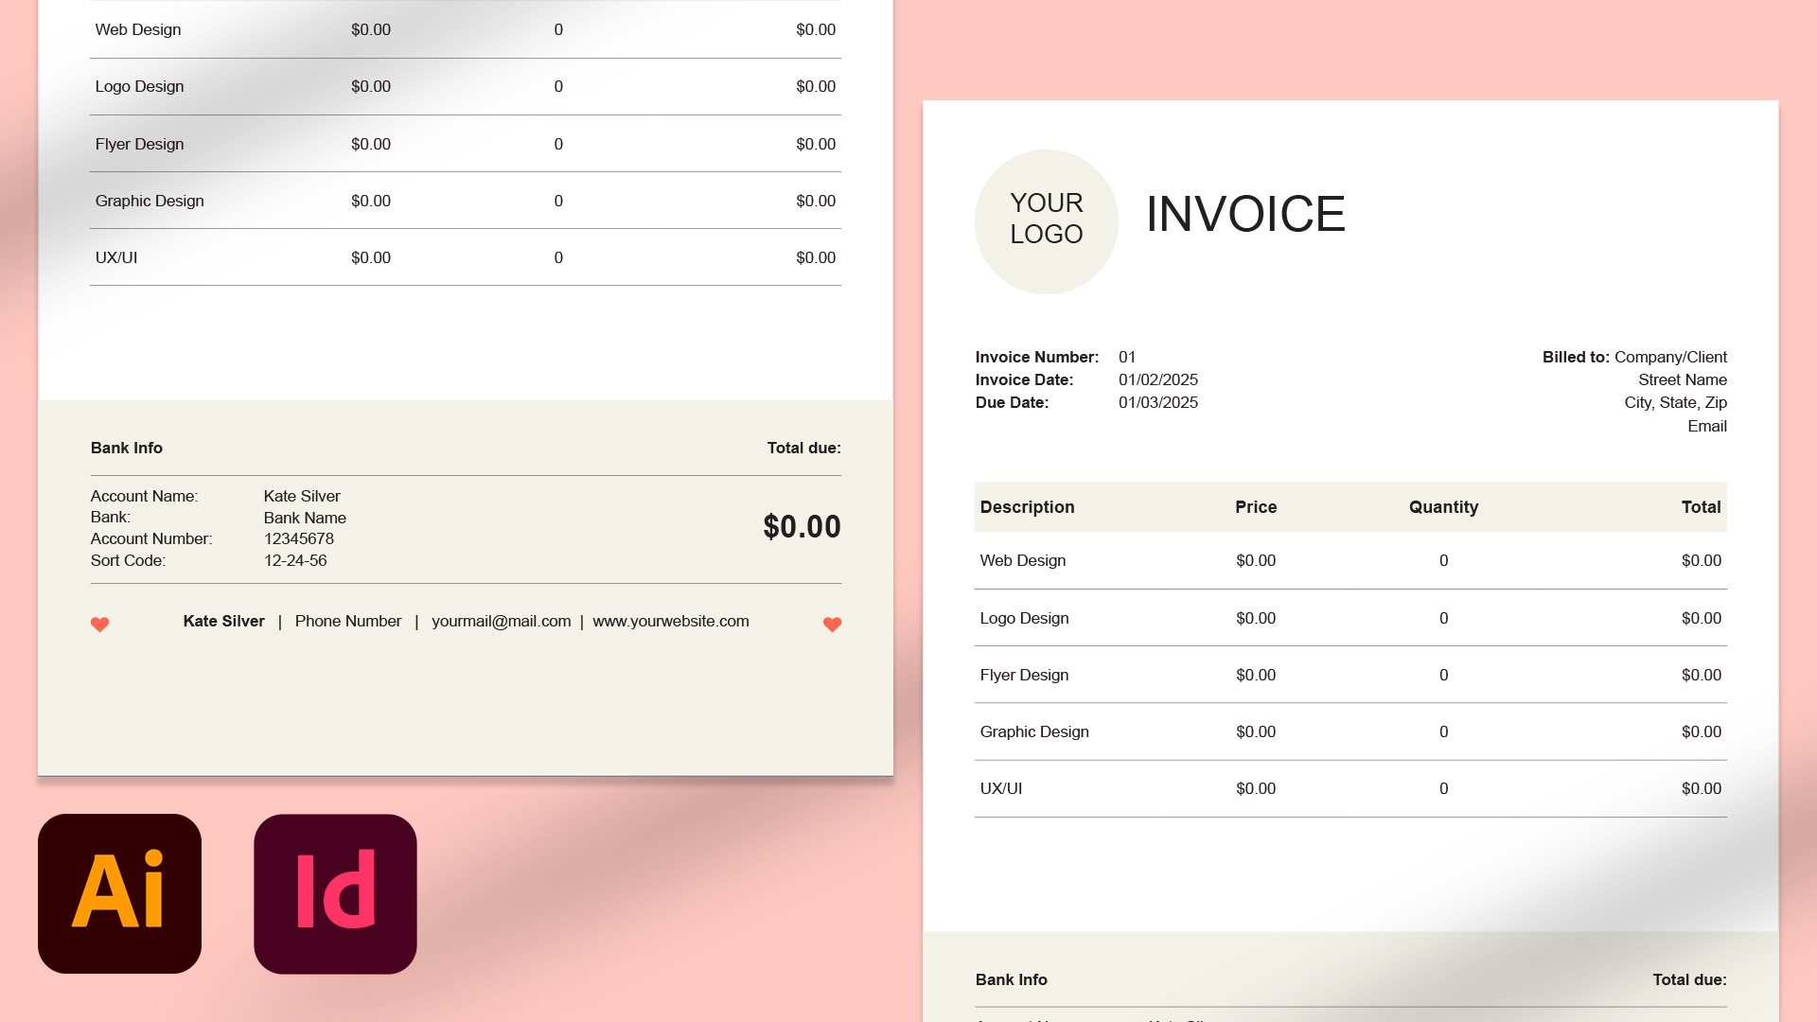The image size is (1817, 1022).
Task: Click Graphic Design in left invoice
Action: coord(150,201)
